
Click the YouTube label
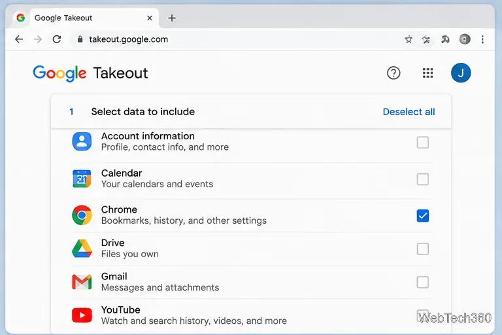pyautogui.click(x=121, y=310)
